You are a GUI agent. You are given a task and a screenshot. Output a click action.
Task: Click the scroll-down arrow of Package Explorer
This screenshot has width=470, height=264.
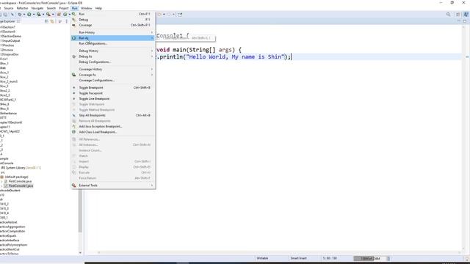80,253
